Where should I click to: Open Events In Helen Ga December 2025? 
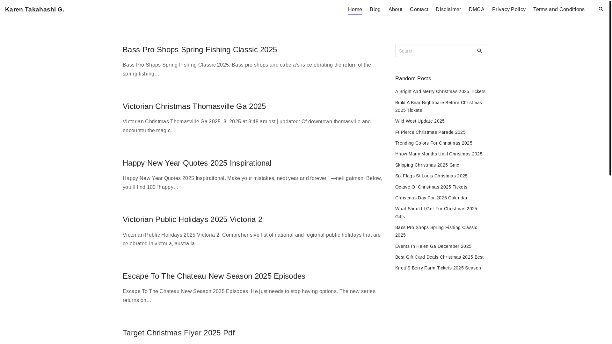coord(433,246)
